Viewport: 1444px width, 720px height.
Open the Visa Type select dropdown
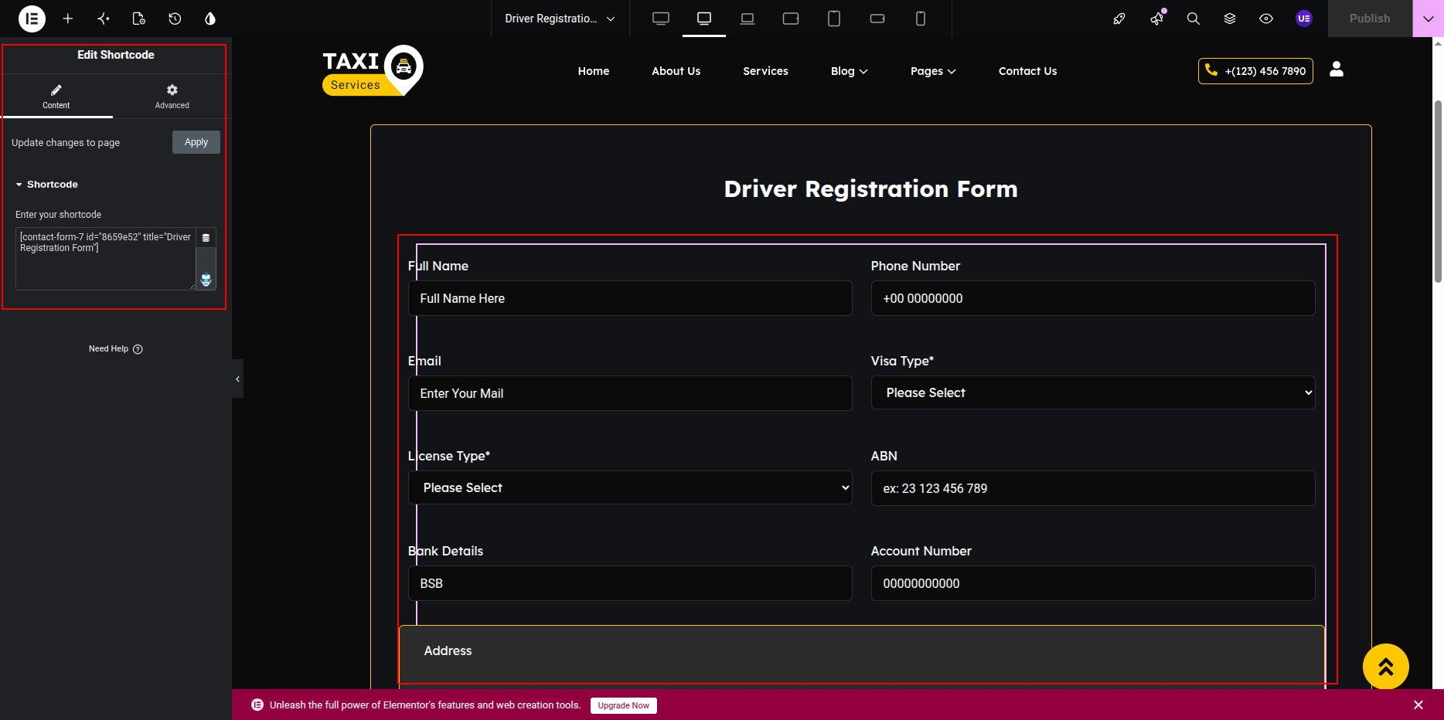1093,392
